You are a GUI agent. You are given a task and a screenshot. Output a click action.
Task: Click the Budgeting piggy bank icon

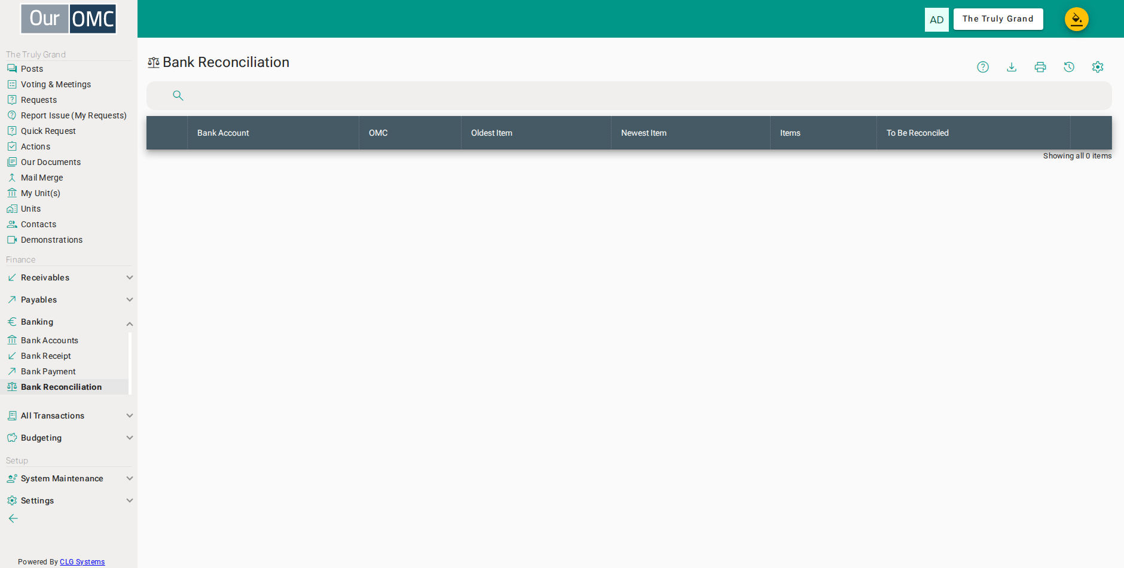(x=12, y=438)
